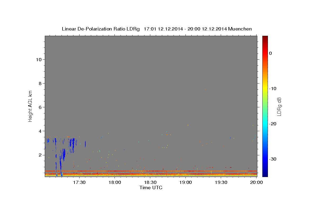Image resolution: width=318 pixels, height=212 pixels.
Task: Click the colorbar value -30
Action: coord(272,159)
